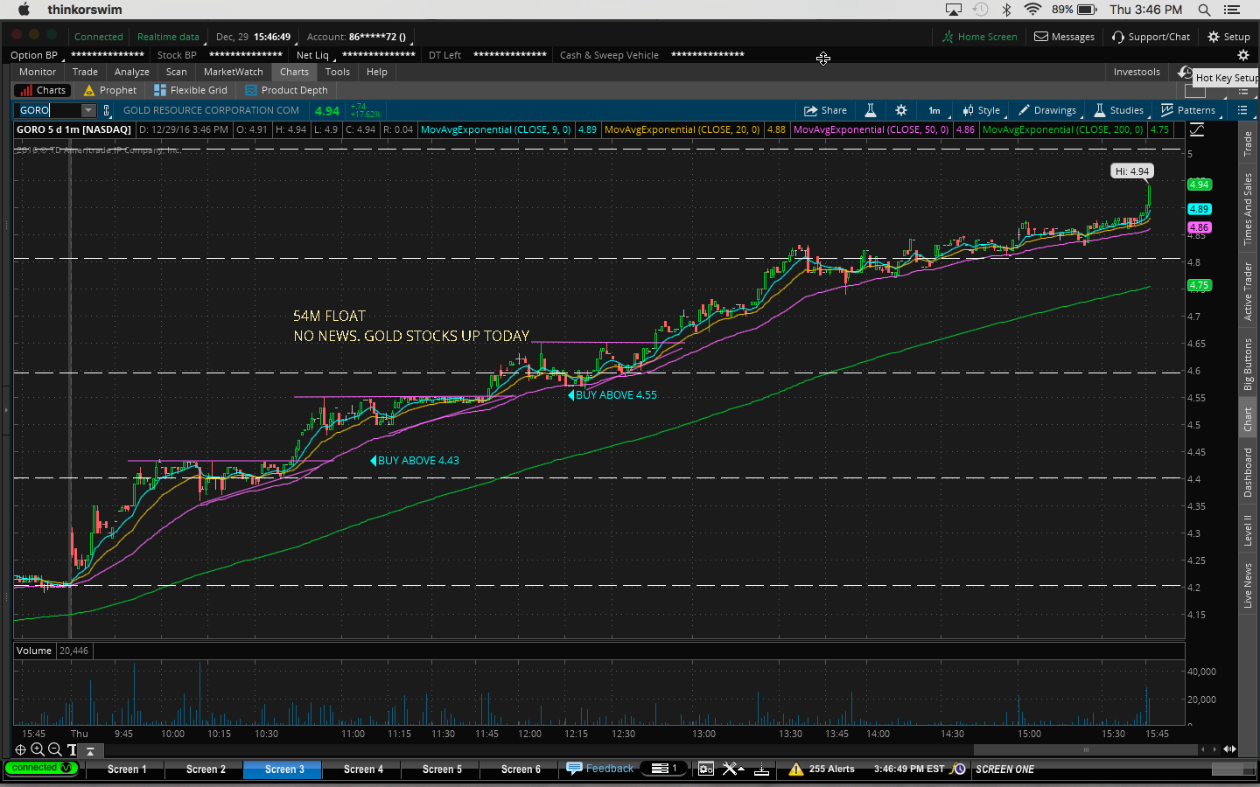1260x787 pixels.
Task: Toggle the Live News side panel
Action: pos(1248,585)
